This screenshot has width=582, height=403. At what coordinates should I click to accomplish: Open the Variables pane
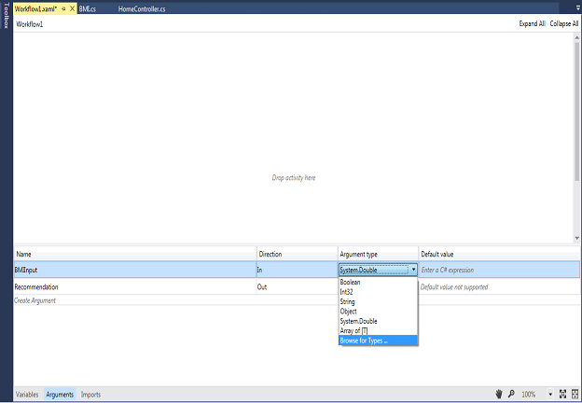(x=27, y=394)
